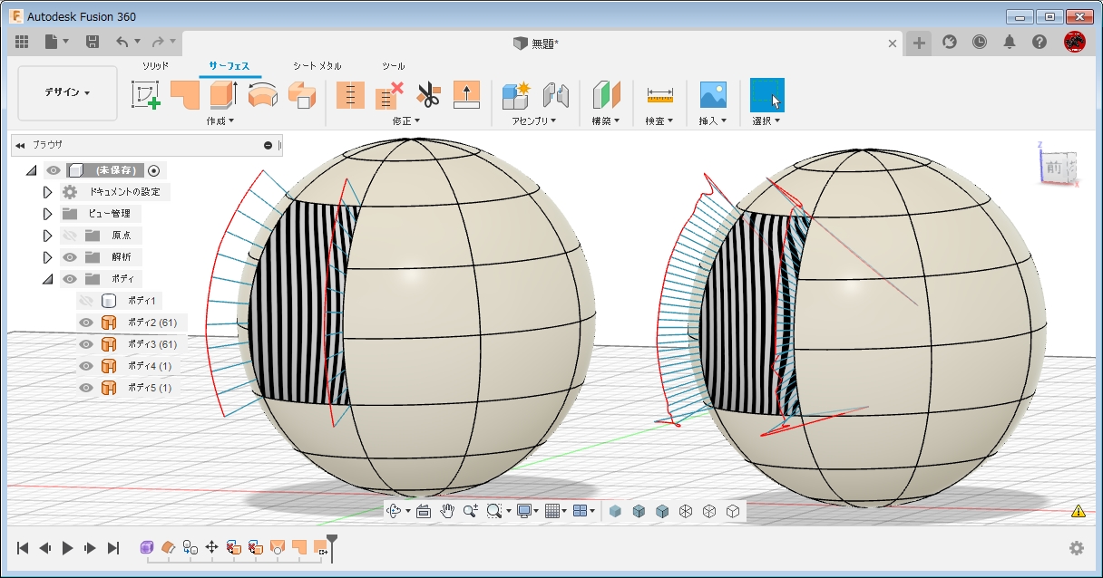Open the アセンブリ dropdown menu
1103x578 pixels.
pos(534,120)
